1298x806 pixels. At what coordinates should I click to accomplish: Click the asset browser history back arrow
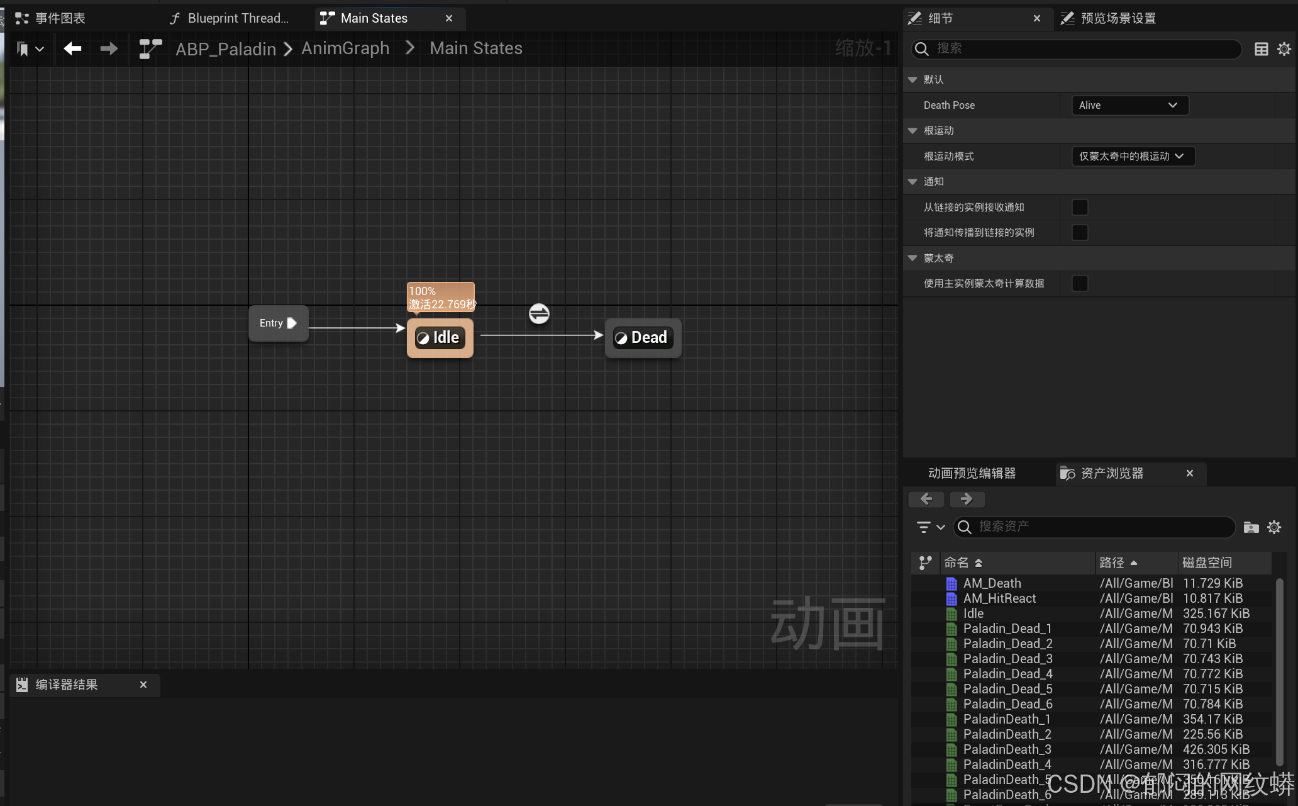[x=926, y=499]
